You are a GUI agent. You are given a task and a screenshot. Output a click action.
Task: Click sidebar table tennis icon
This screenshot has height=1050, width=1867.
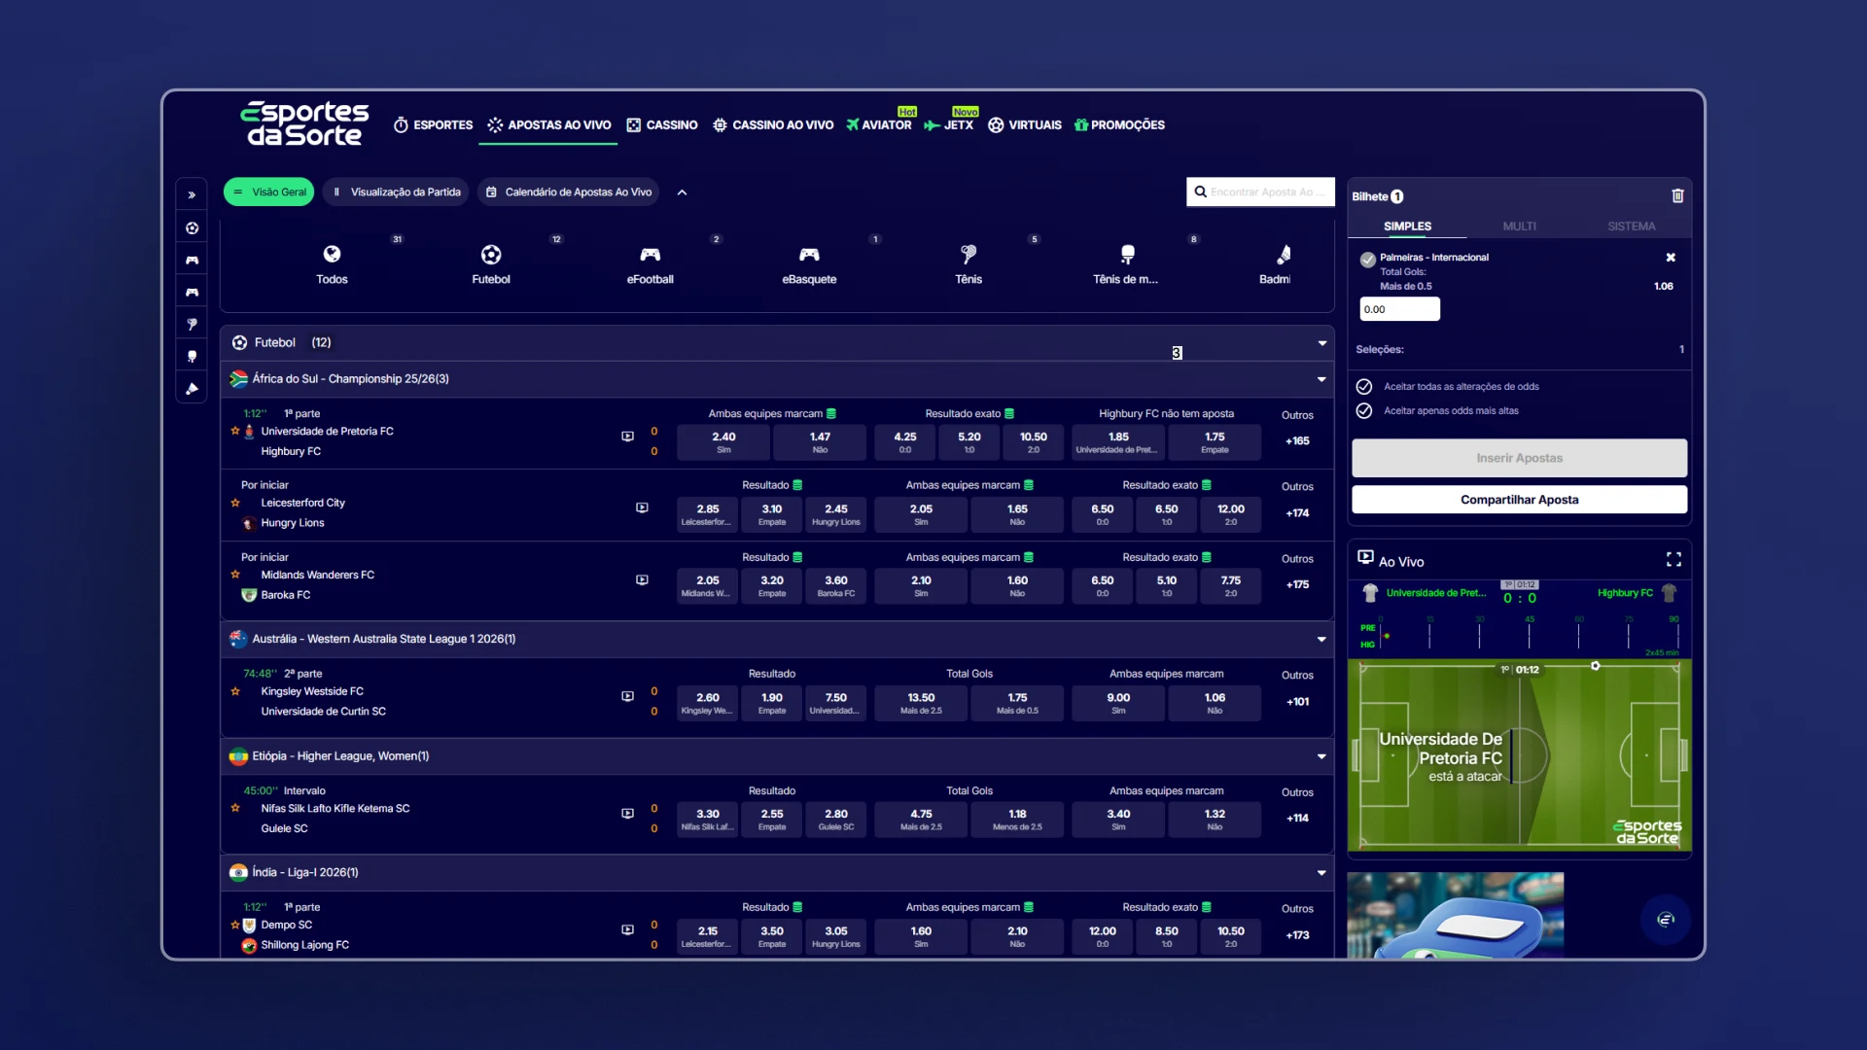(x=192, y=356)
